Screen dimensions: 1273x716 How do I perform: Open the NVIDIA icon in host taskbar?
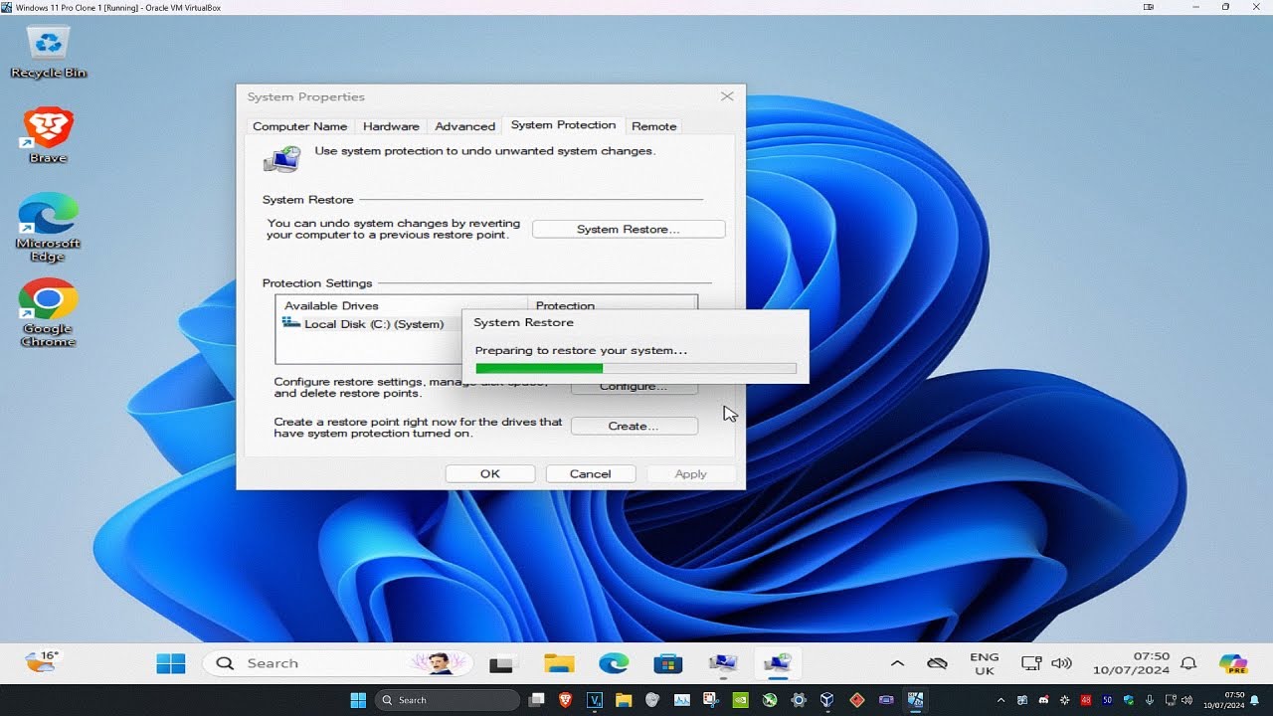click(x=740, y=700)
